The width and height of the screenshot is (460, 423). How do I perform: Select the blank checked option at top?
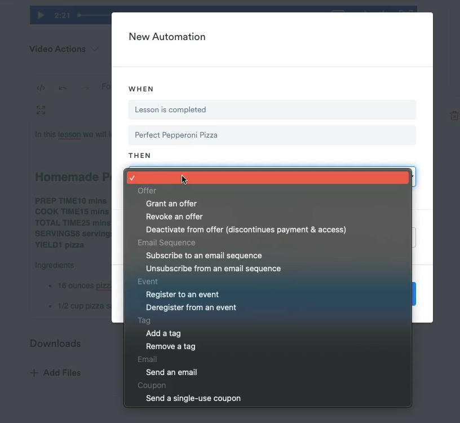click(268, 178)
